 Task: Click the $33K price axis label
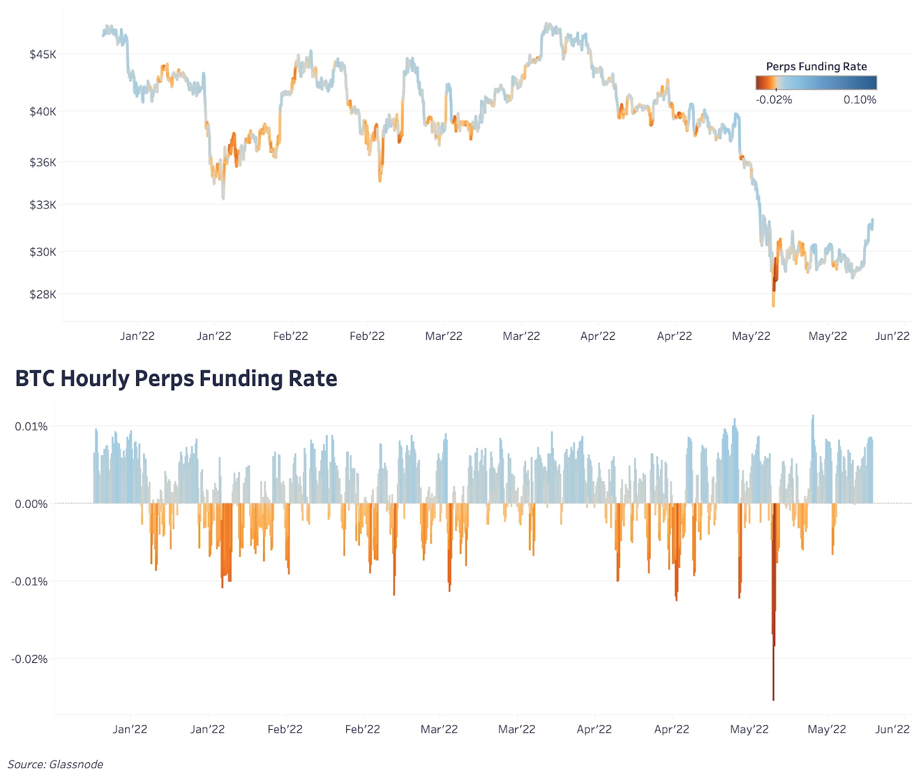[x=43, y=205]
